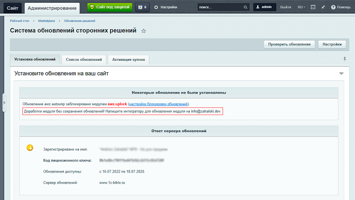The image size is (355, 200).
Task: Pin the tabs panel with the pin toggle
Action: point(344,59)
